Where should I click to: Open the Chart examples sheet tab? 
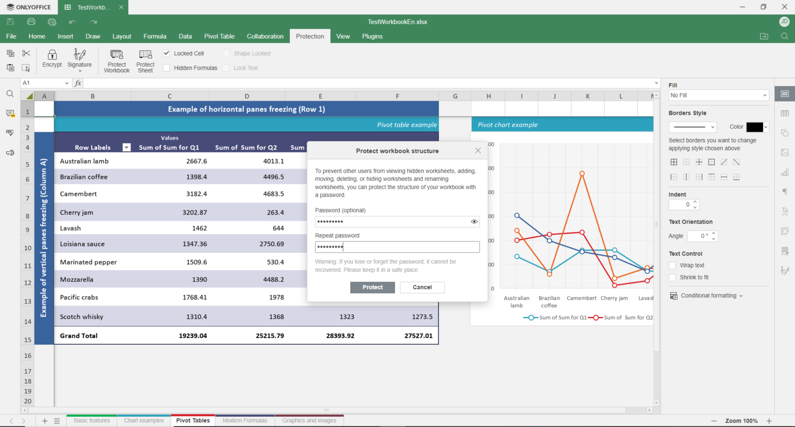143,421
